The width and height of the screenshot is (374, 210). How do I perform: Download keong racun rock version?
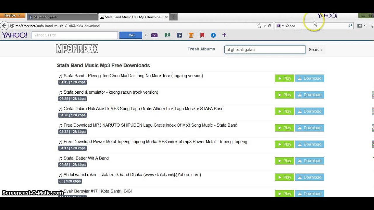[310, 95]
